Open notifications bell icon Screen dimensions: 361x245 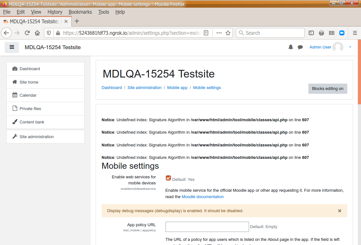pos(291,47)
